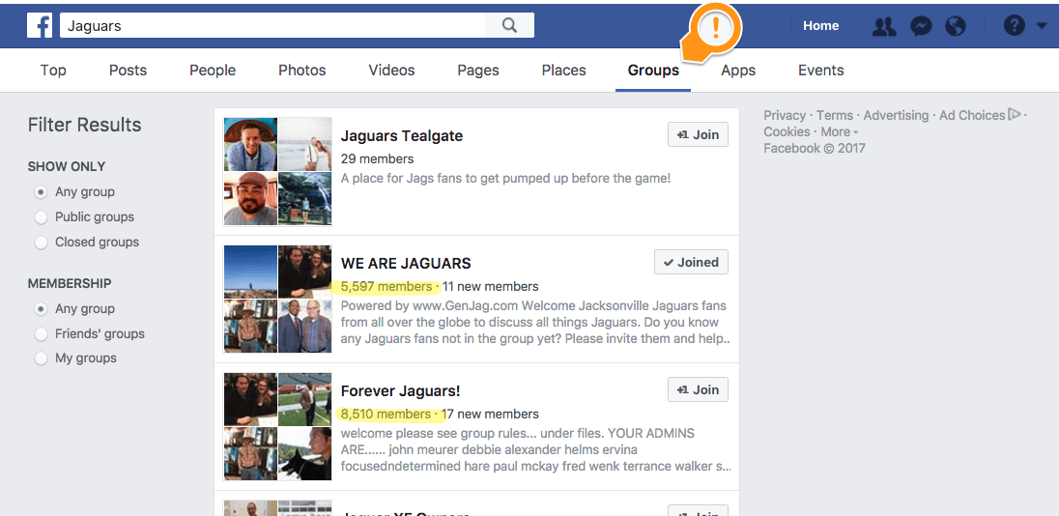
Task: Select the Groups tab
Action: (x=653, y=71)
